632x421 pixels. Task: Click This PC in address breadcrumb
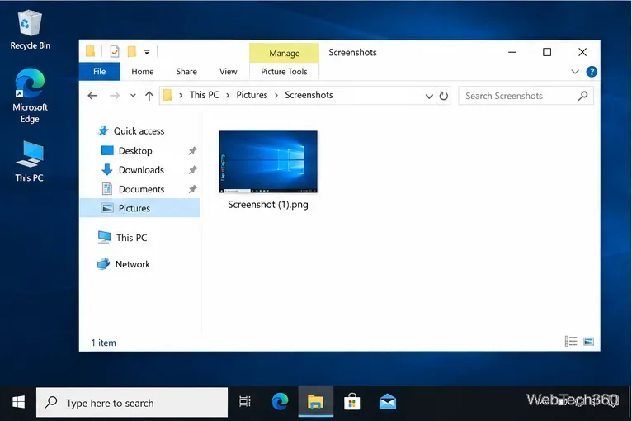coord(204,95)
